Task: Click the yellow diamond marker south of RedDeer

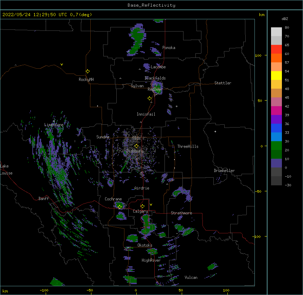Action: [149, 98]
